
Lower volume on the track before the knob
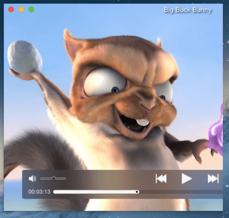46,178
